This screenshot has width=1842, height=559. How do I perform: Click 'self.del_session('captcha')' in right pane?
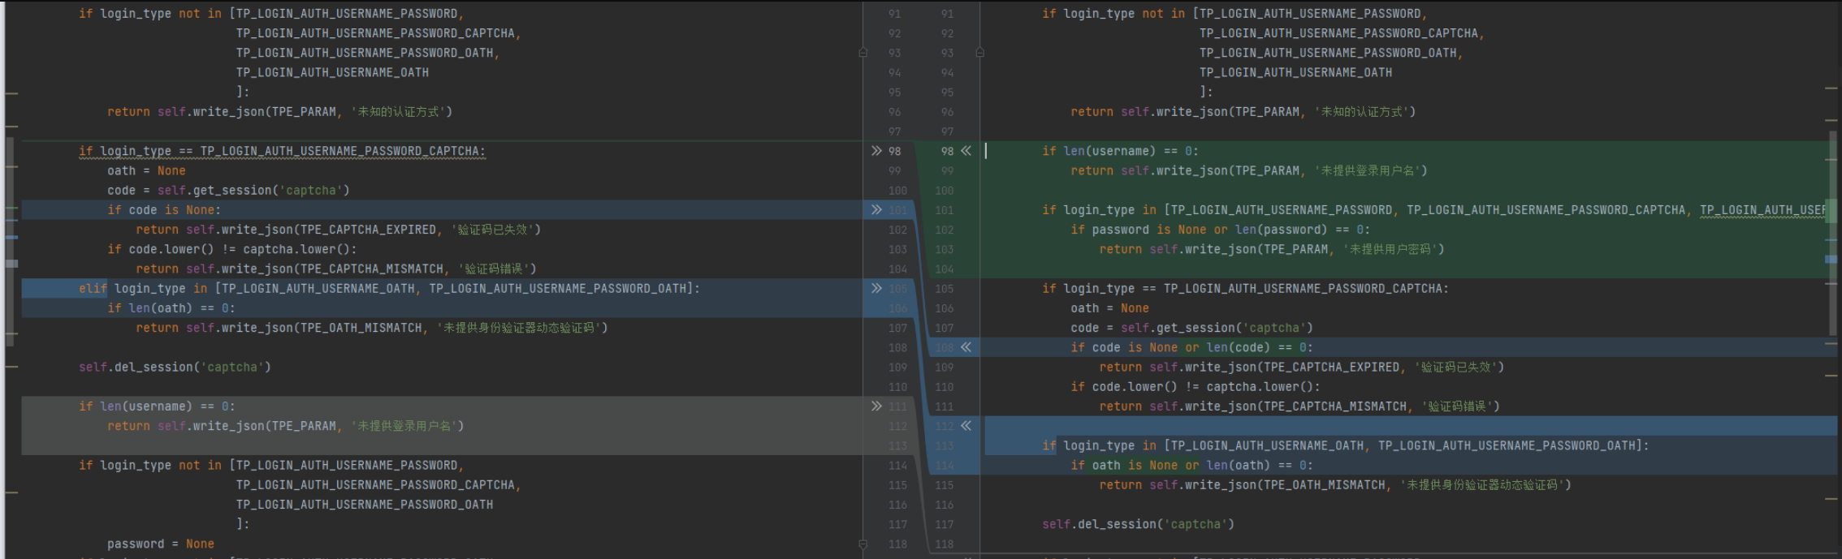(1138, 524)
